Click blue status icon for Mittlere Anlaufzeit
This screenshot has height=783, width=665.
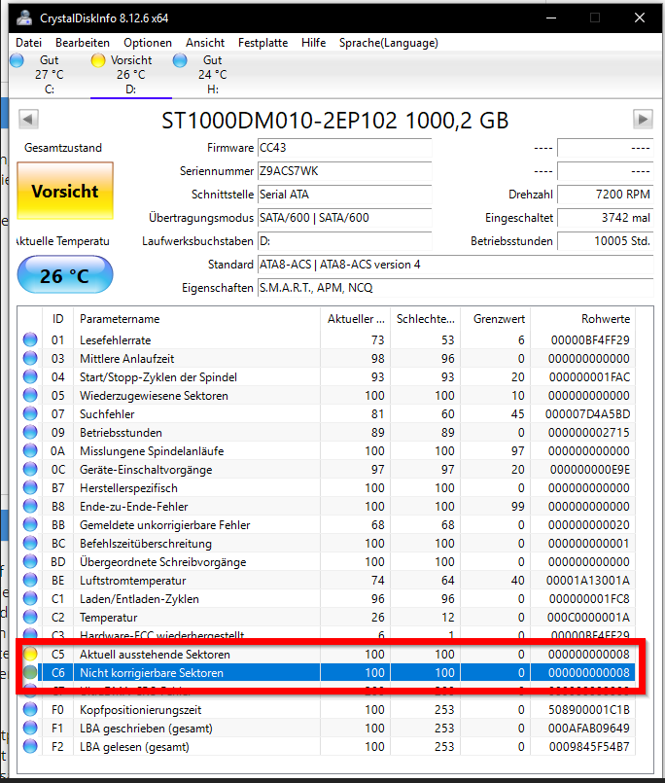tap(30, 358)
